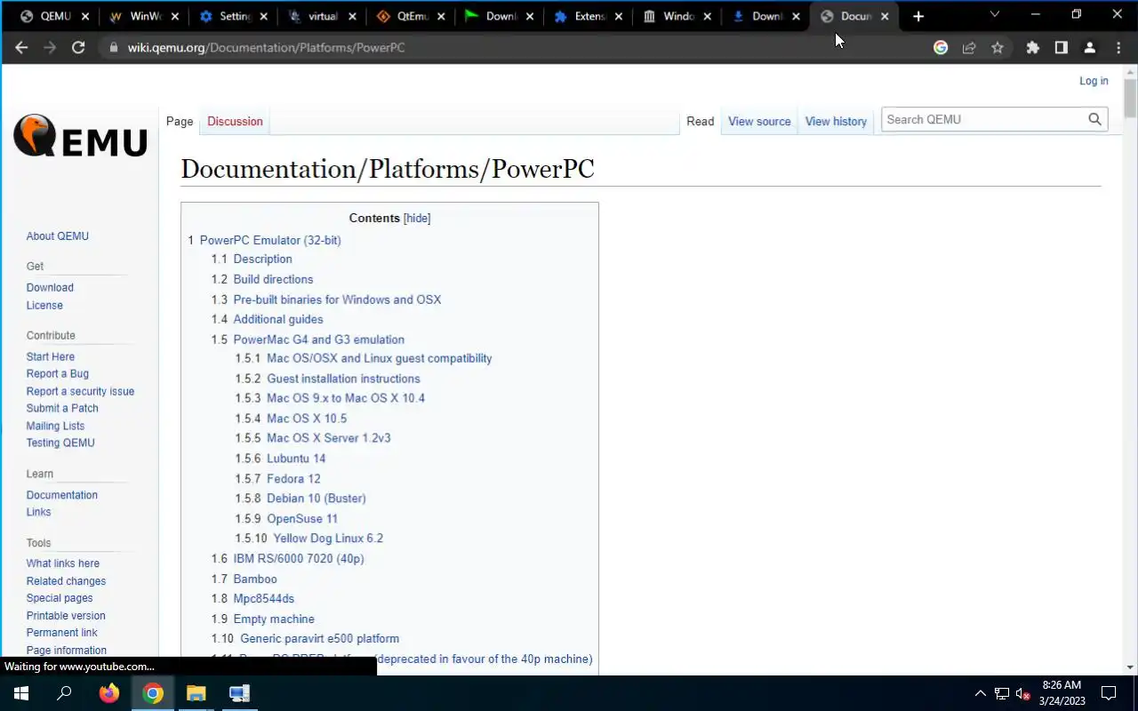The height and width of the screenshot is (711, 1138).
Task: Select the Read tab
Action: click(x=700, y=121)
